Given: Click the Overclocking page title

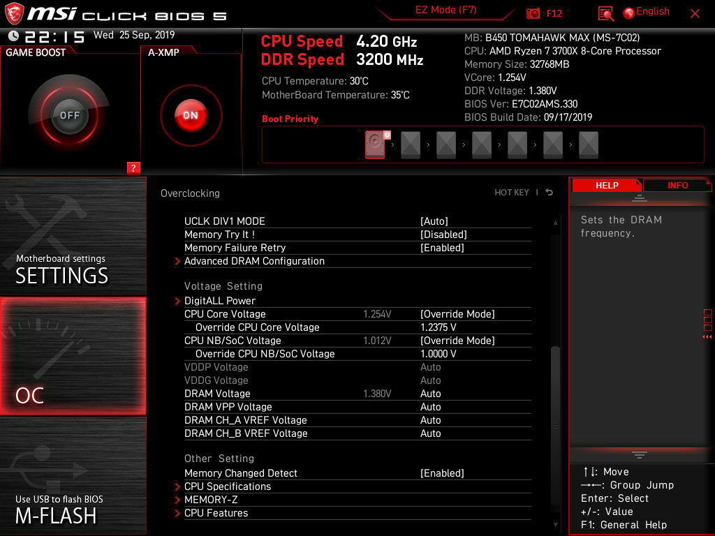Looking at the screenshot, I should 190,193.
